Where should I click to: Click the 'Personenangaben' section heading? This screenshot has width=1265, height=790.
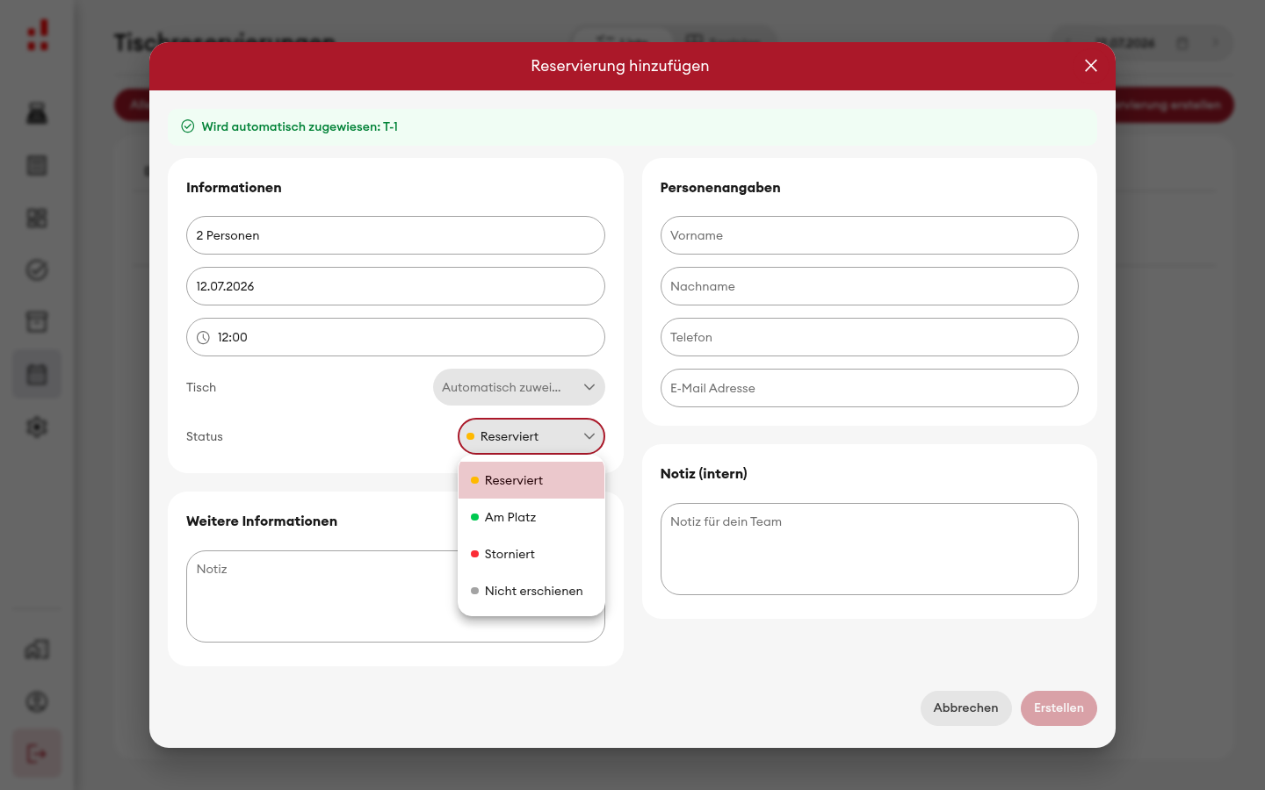pos(720,188)
